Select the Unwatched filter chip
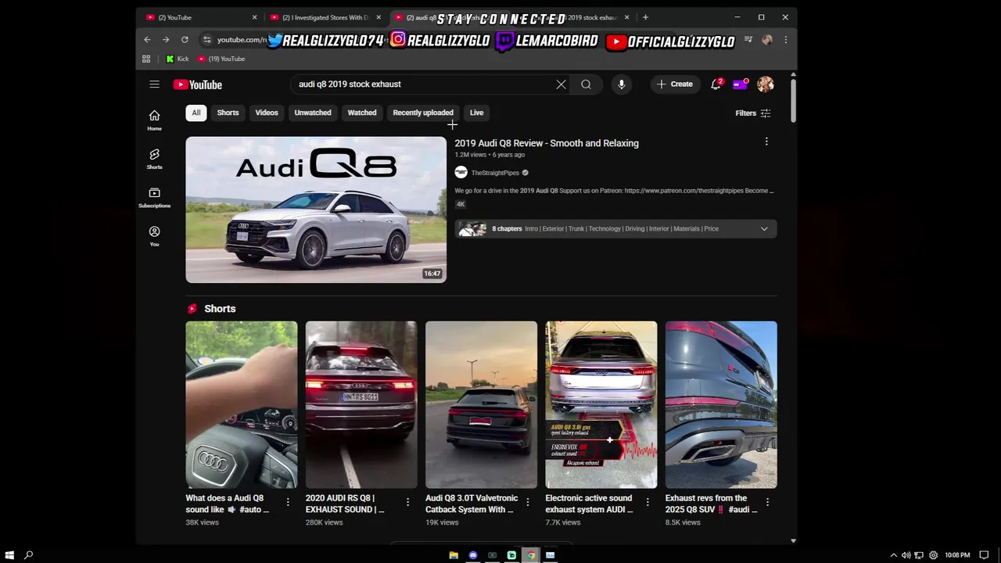The image size is (1001, 563). 313,113
